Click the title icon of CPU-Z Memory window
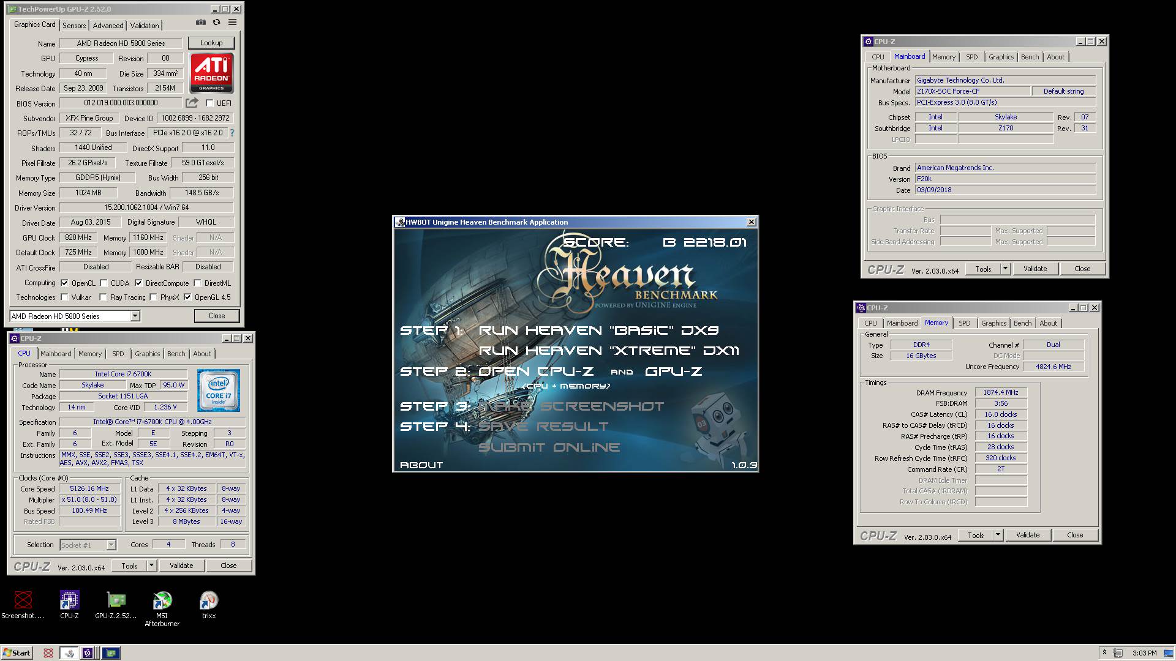The image size is (1176, 661). [861, 308]
